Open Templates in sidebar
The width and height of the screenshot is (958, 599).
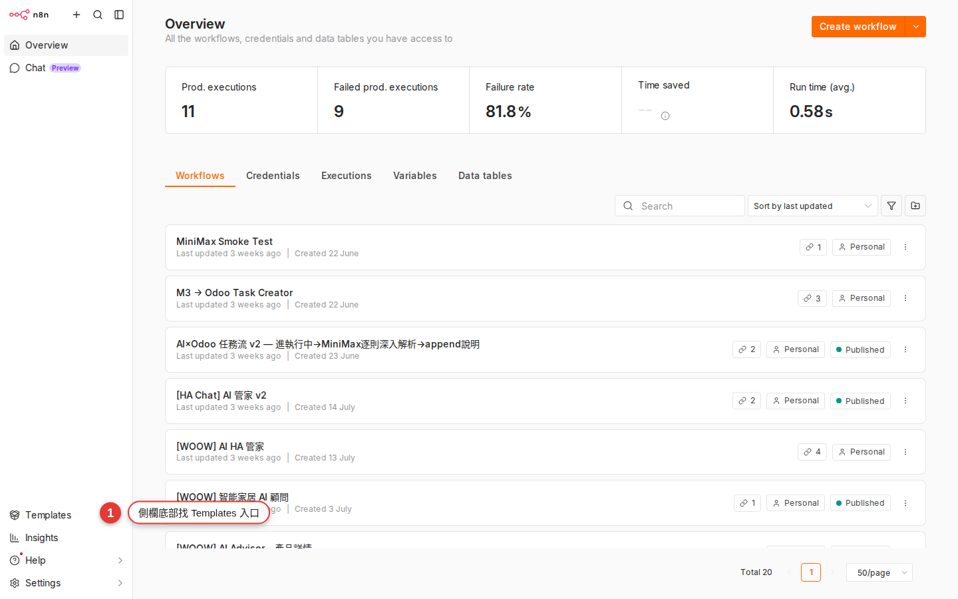48,515
